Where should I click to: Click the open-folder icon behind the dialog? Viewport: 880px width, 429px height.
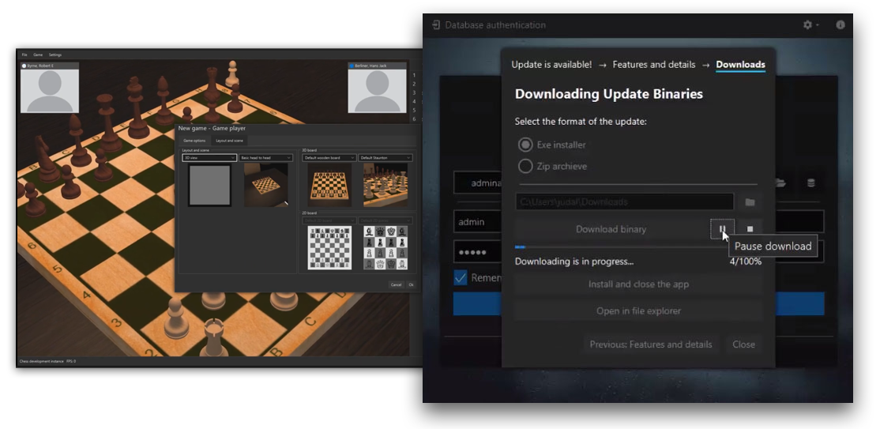click(780, 183)
